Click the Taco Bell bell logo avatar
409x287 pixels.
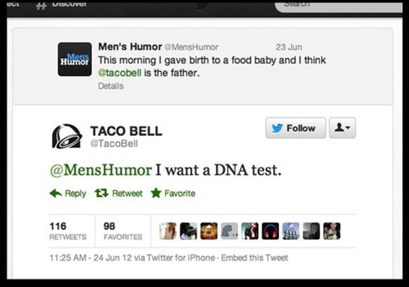tap(67, 136)
